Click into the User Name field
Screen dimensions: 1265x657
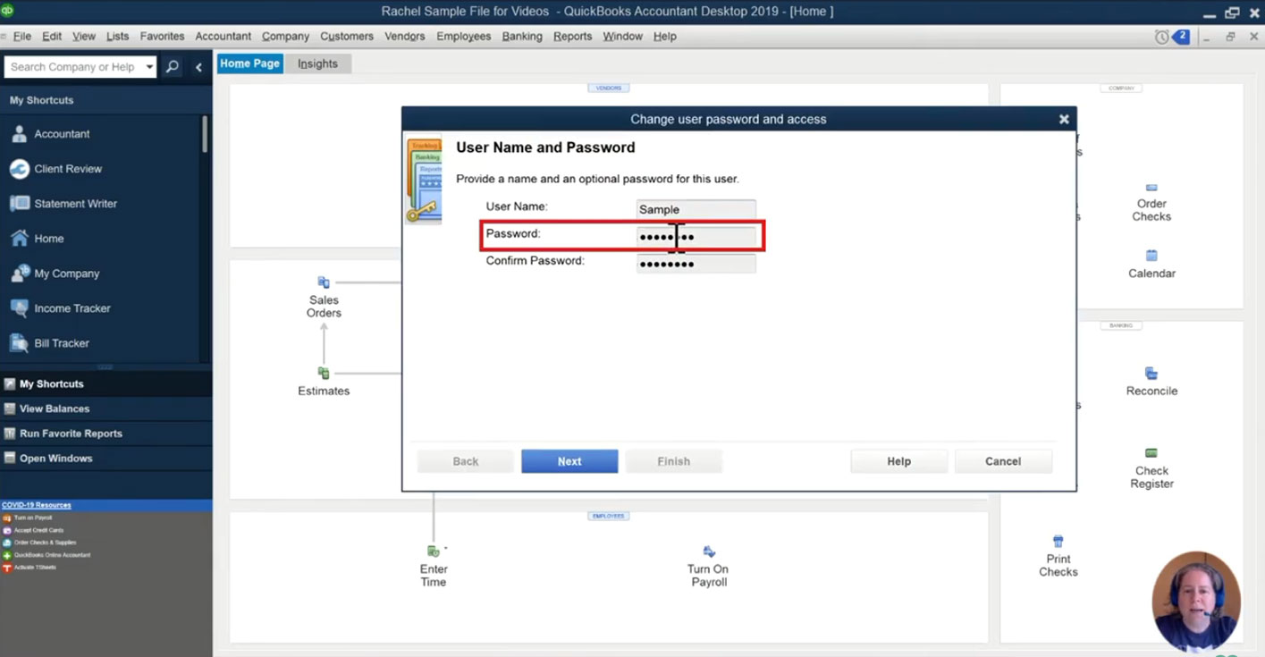tap(696, 209)
